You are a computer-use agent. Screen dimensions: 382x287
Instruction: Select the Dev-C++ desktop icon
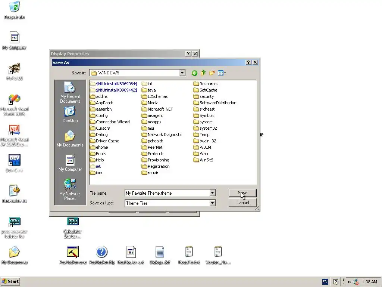click(x=15, y=163)
